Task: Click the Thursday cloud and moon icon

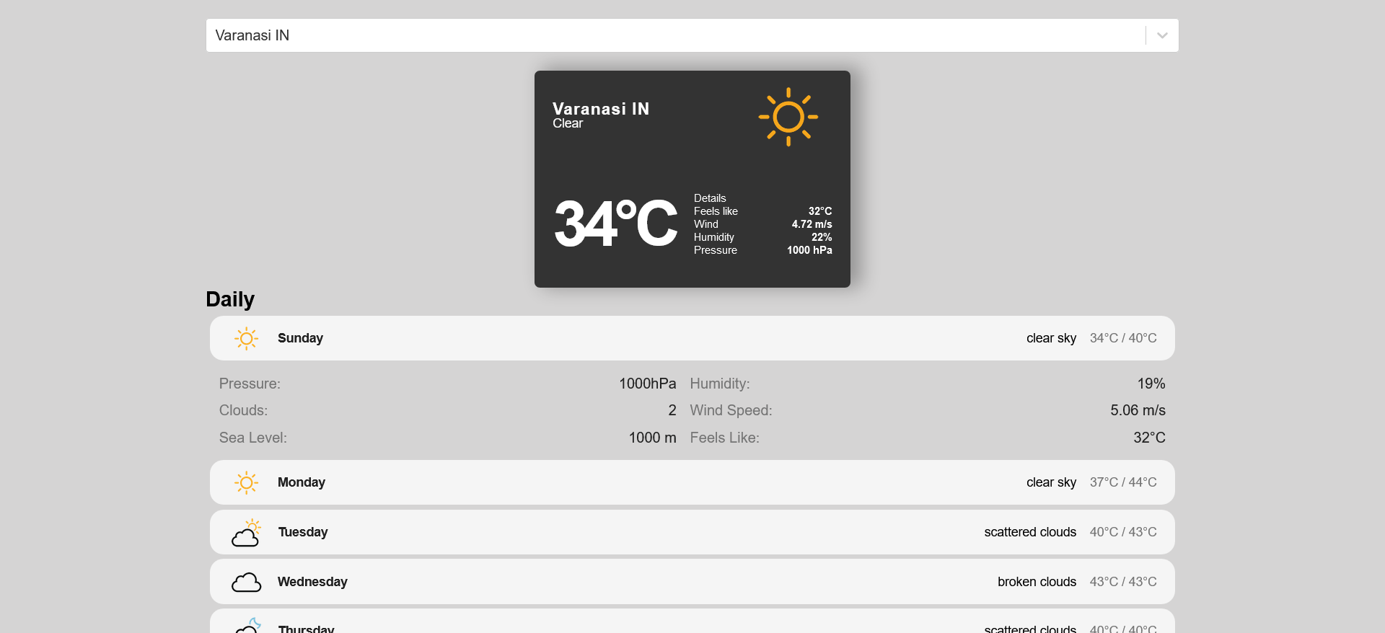Action: (x=246, y=626)
